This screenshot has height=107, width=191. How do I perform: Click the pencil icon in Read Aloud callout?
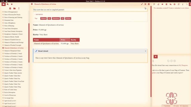click(x=36, y=51)
